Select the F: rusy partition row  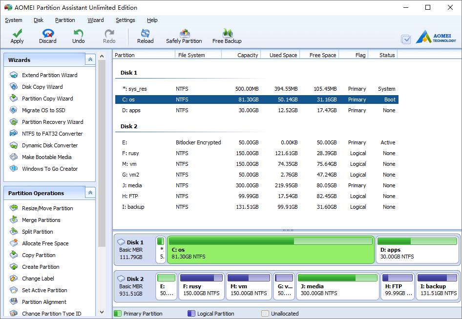pos(256,153)
